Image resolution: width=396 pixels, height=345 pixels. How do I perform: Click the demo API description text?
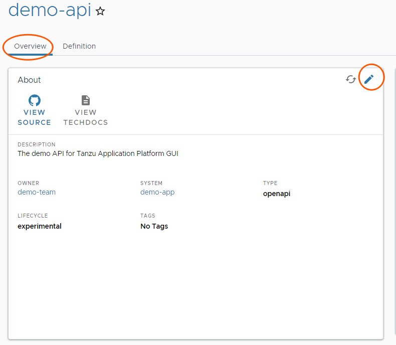point(98,153)
